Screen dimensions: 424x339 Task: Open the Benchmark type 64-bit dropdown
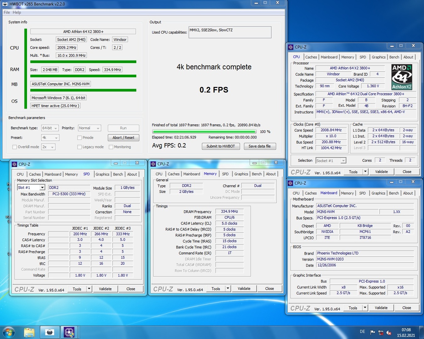click(50, 128)
